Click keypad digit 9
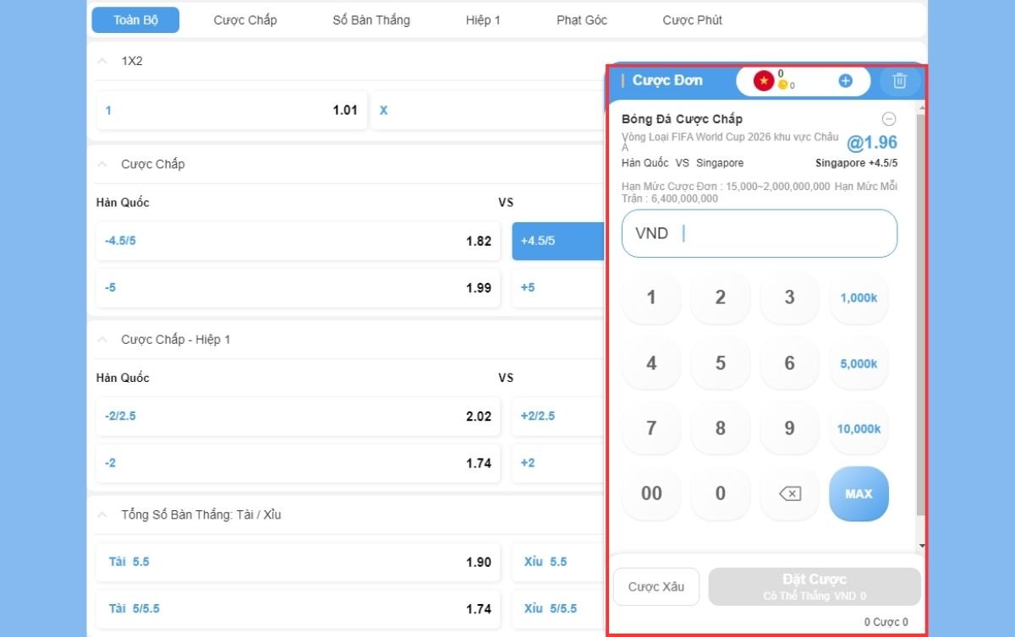The image size is (1015, 637). pos(789,428)
